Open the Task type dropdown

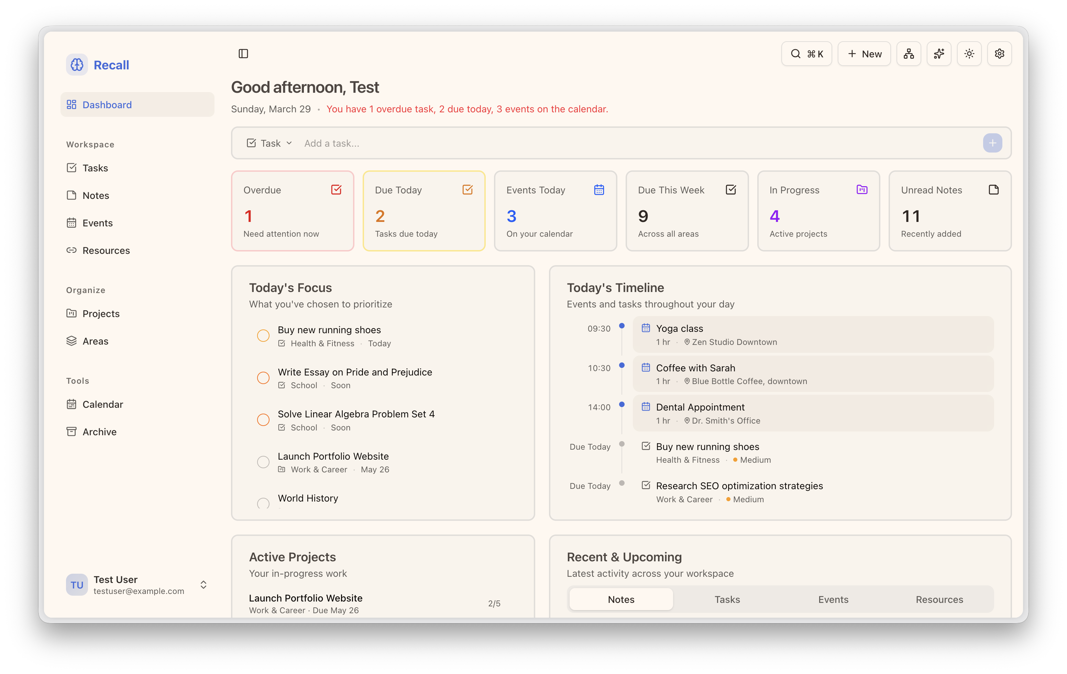pyautogui.click(x=268, y=143)
